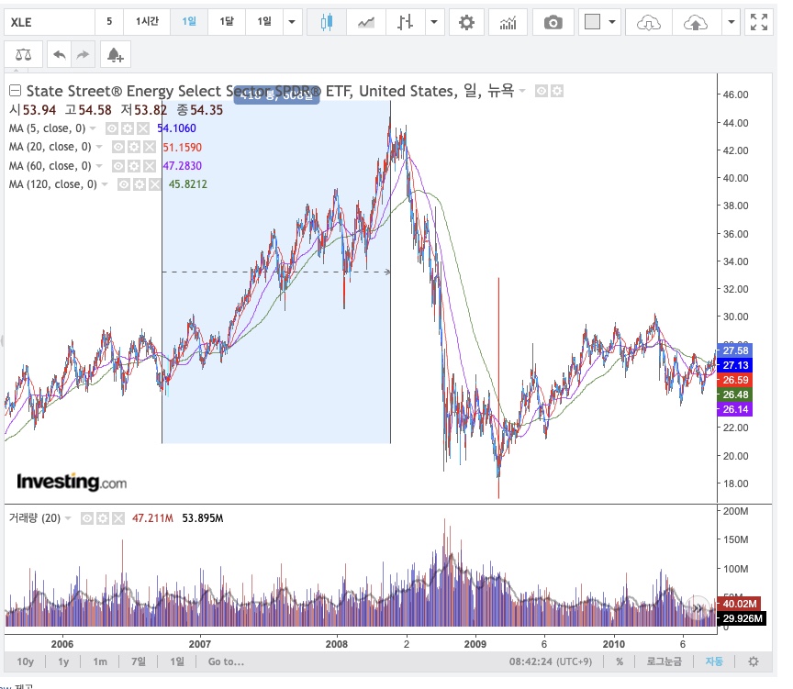Screen dimensions: 793x689
Task: Select the 1시간 interval
Action: point(147,22)
